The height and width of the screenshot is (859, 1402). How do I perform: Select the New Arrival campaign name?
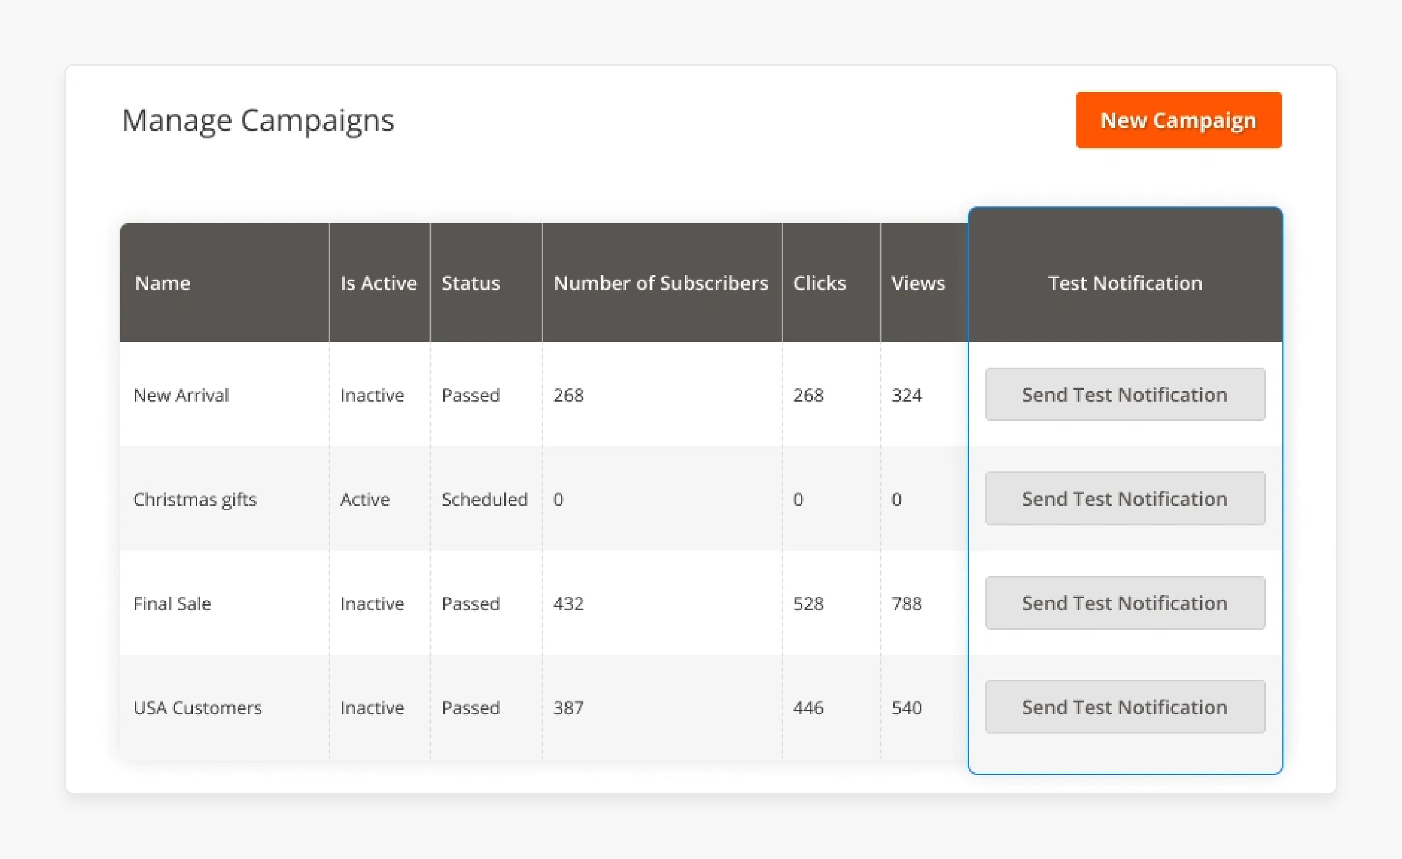181,395
